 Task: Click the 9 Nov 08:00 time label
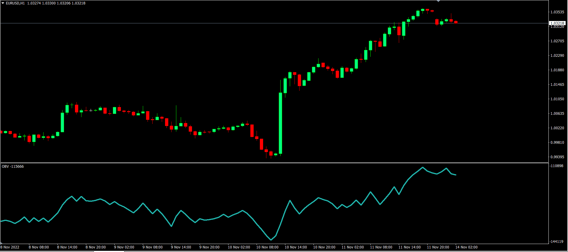153,247
